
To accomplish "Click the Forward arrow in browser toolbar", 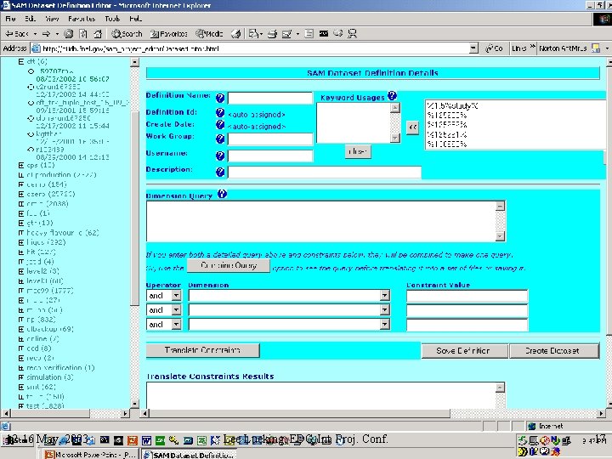I will (47, 34).
